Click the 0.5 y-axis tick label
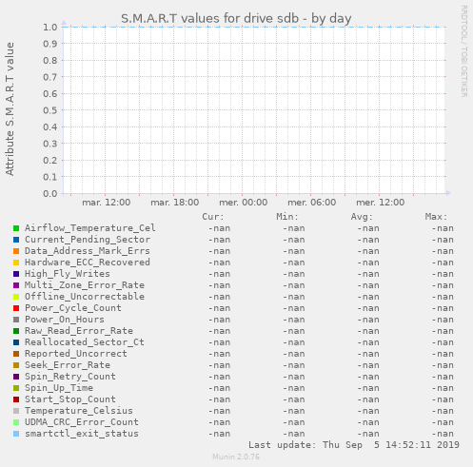This screenshot has width=473, height=467. (50, 110)
